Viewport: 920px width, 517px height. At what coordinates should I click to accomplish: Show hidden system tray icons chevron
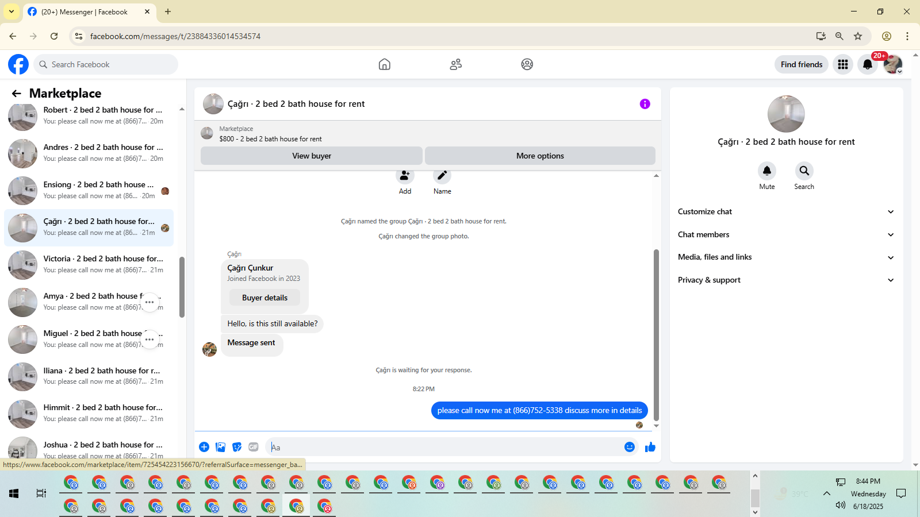click(x=827, y=493)
